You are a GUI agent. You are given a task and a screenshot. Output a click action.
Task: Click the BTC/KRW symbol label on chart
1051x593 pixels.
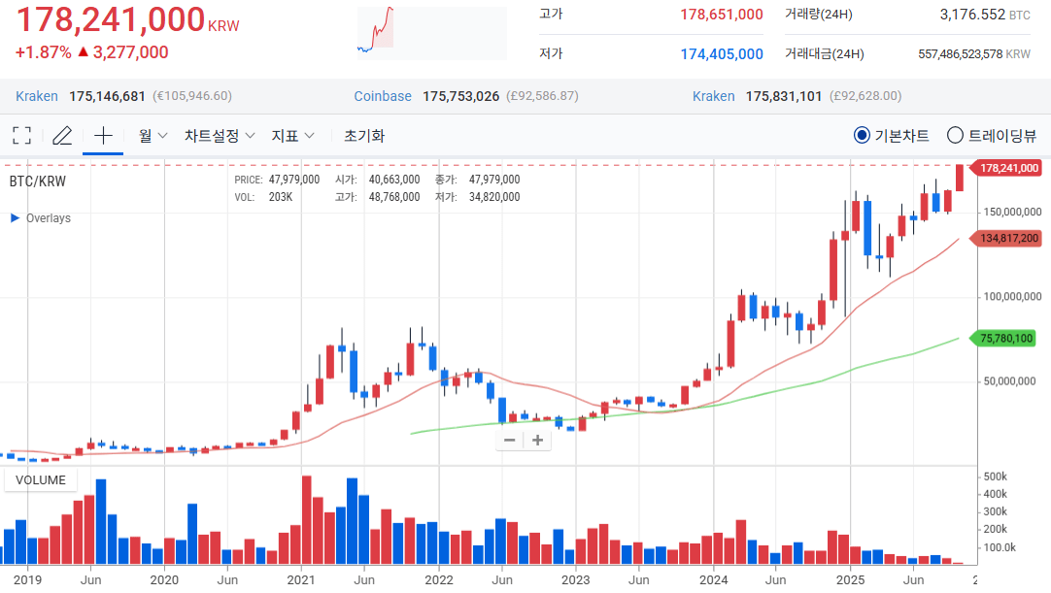coord(38,181)
